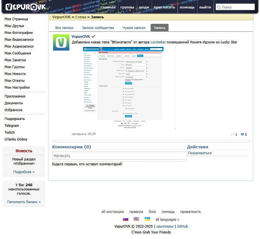Click post timestamp сегодня в 10:29
The height and width of the screenshot is (239, 260).
(x=84, y=134)
